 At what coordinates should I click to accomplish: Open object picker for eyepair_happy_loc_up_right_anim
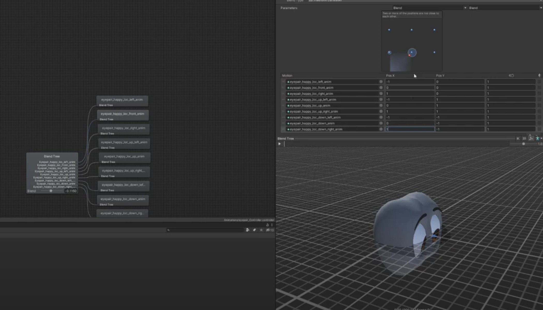click(381, 111)
